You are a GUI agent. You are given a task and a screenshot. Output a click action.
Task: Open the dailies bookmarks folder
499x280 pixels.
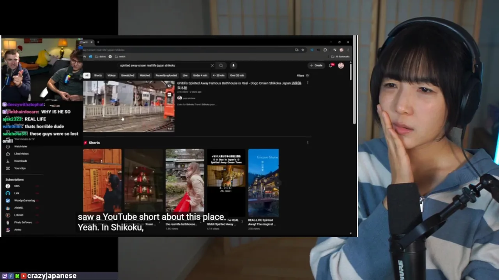pos(101,57)
